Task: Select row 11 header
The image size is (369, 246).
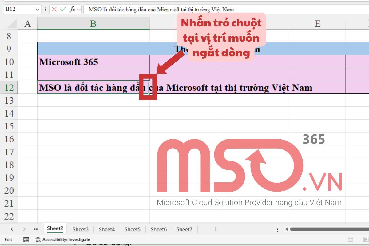Action: pos(9,75)
